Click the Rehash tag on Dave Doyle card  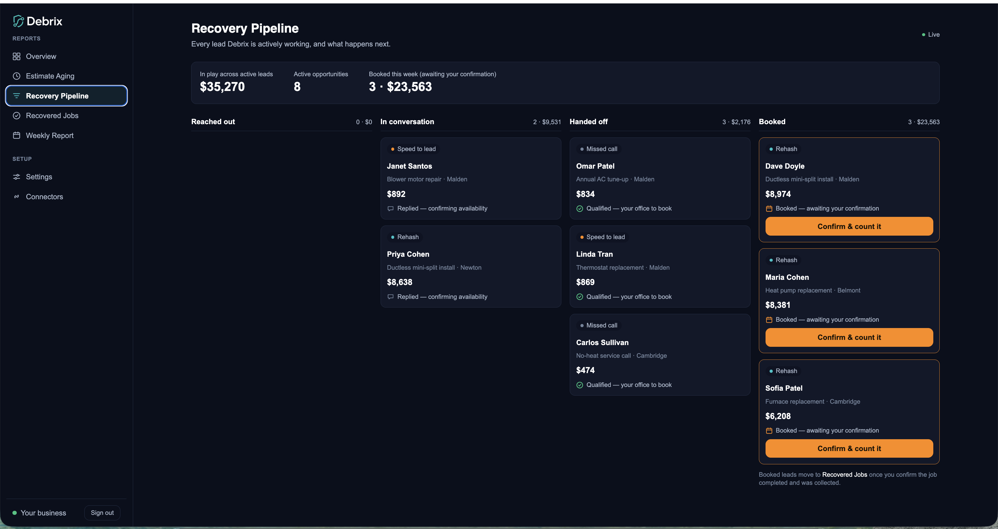click(x=783, y=149)
